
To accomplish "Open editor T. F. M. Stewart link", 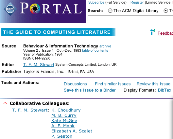I will (39, 65).
